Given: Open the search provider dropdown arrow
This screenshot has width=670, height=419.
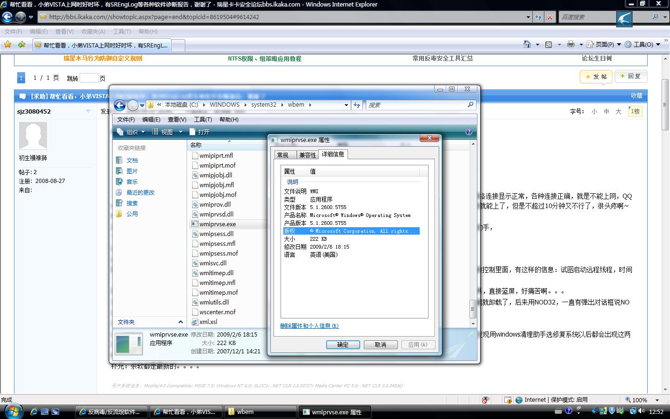Looking at the screenshot, I should 665,17.
